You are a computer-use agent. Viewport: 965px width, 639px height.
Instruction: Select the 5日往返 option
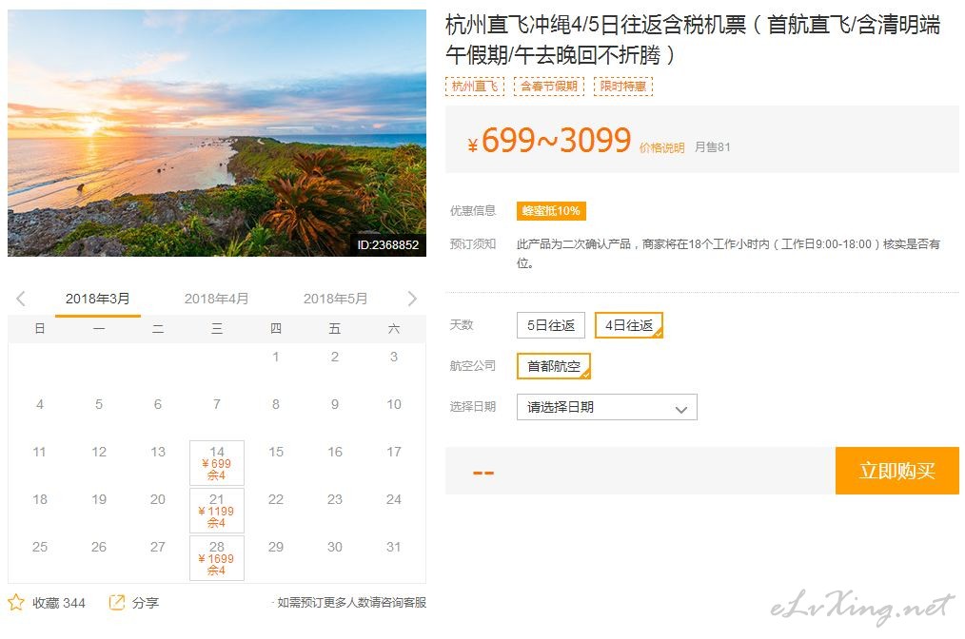[551, 325]
